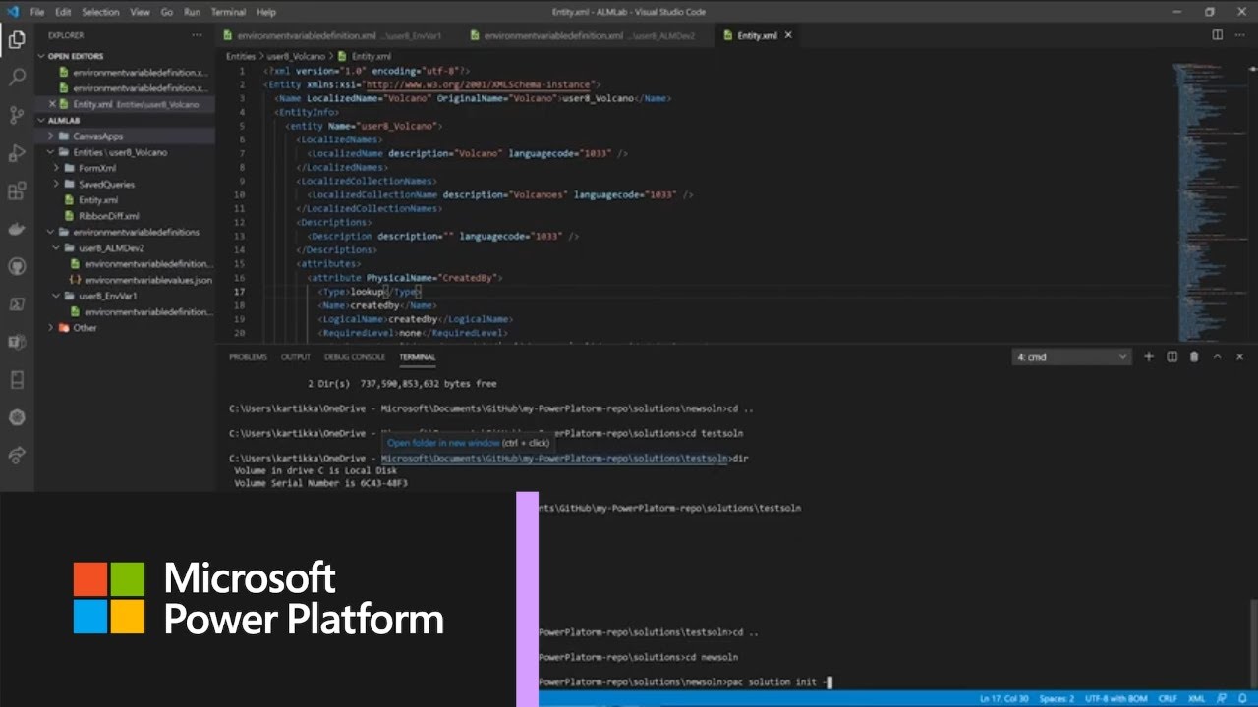This screenshot has height=707, width=1258.
Task: Close the Entity.xml editor tab
Action: (x=788, y=35)
